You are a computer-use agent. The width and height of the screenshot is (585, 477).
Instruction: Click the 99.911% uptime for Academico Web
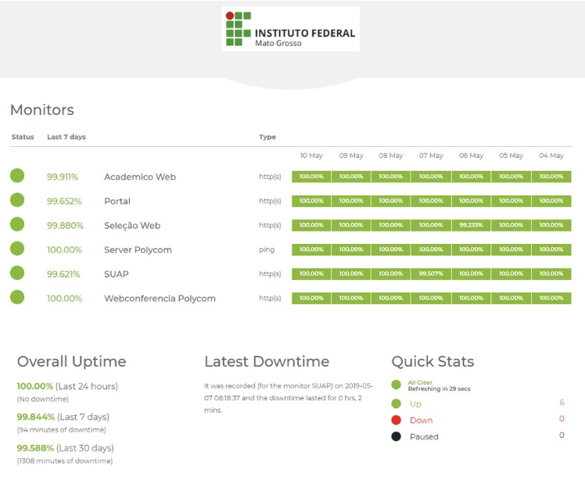coord(63,177)
